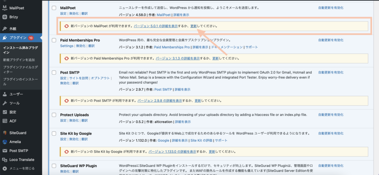
Task: Click the 設定 sidebar icon
Action: point(4,112)
